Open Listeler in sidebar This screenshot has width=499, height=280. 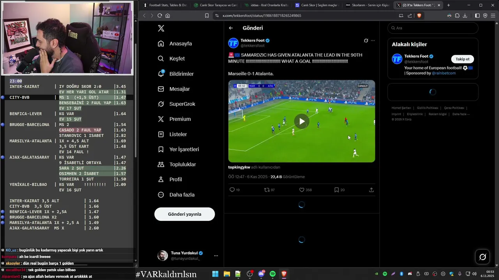(x=172, y=134)
